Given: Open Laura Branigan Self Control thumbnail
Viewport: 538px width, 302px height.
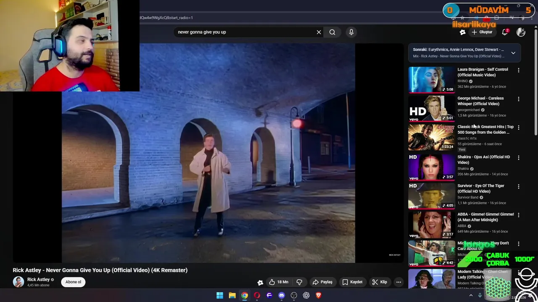Looking at the screenshot, I should pyautogui.click(x=432, y=80).
